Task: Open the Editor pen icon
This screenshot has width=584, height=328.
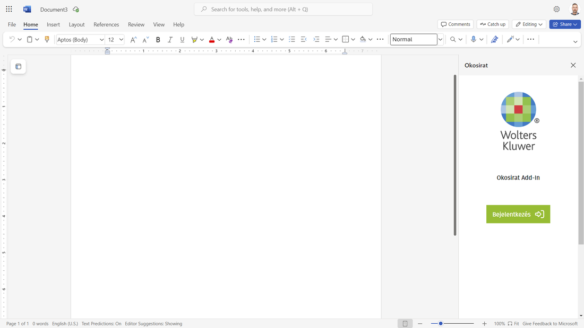Action: point(494,39)
